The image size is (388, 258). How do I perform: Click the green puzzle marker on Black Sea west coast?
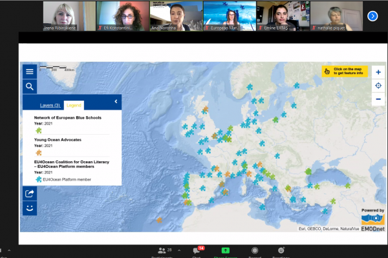click(x=308, y=171)
